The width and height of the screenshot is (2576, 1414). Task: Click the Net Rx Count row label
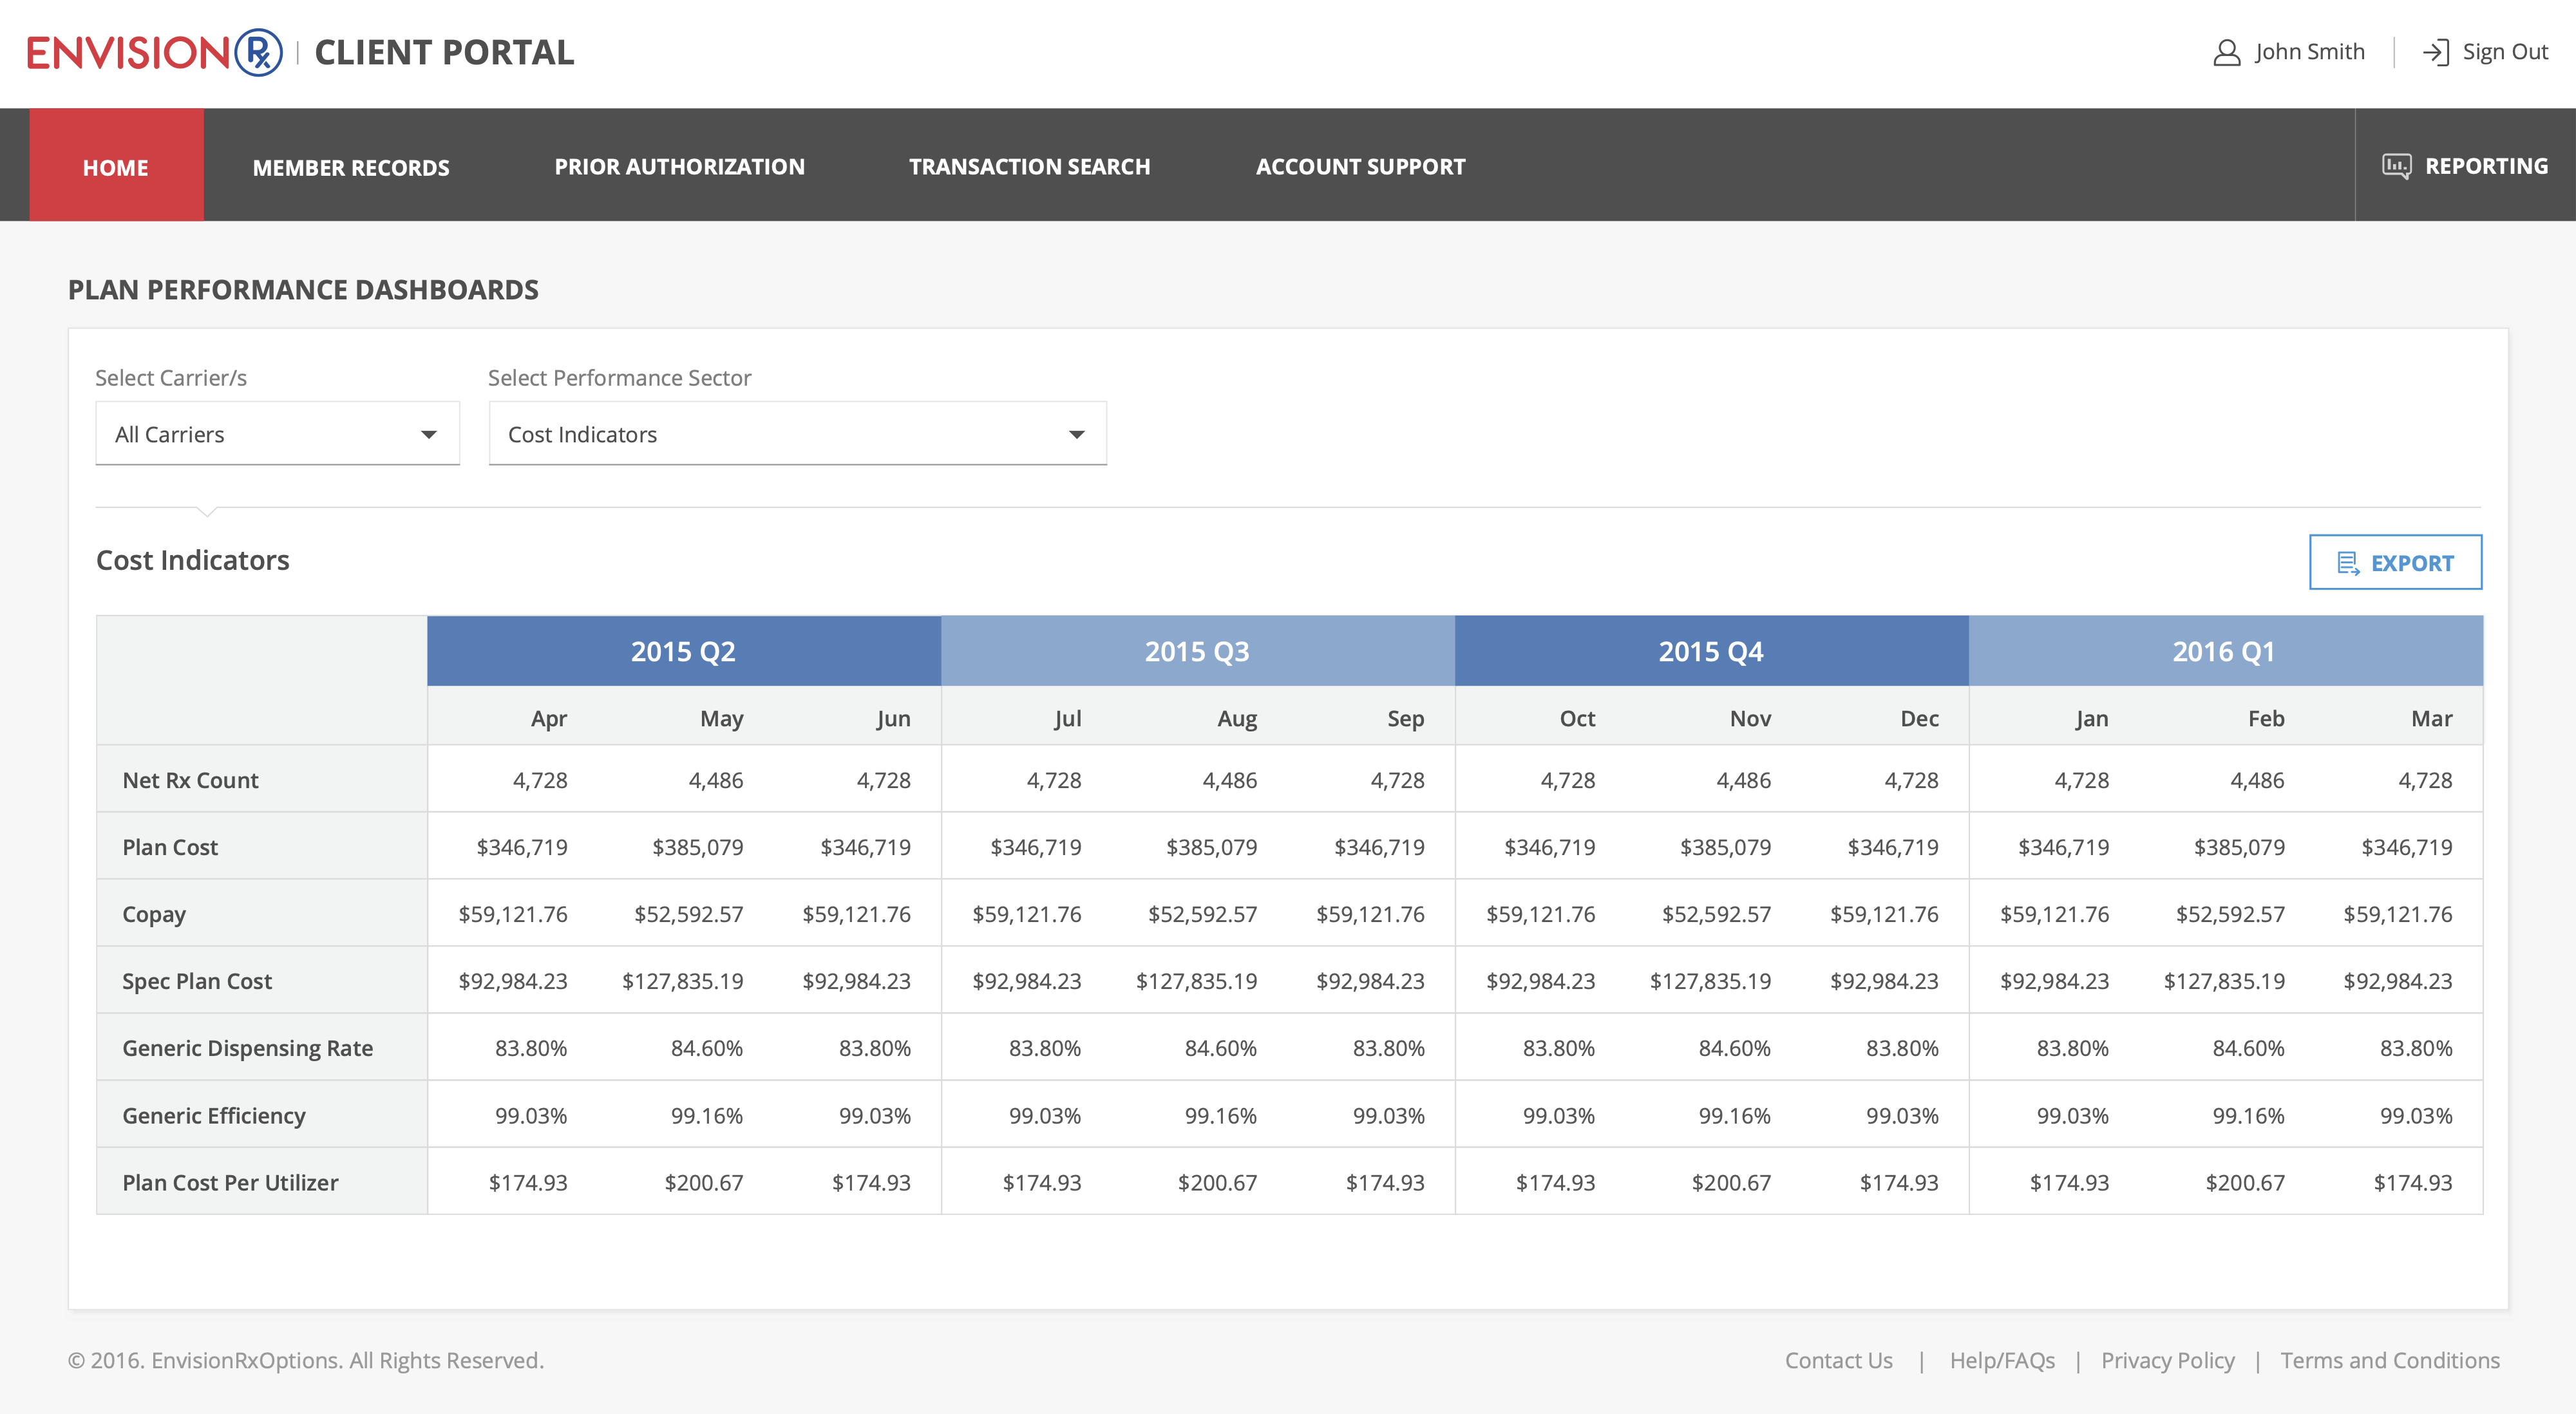(190, 780)
